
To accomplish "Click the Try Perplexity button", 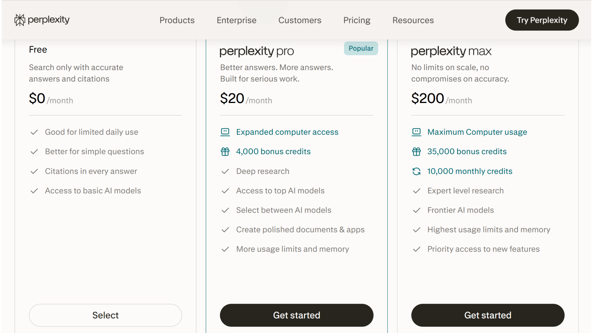I will pyautogui.click(x=542, y=20).
